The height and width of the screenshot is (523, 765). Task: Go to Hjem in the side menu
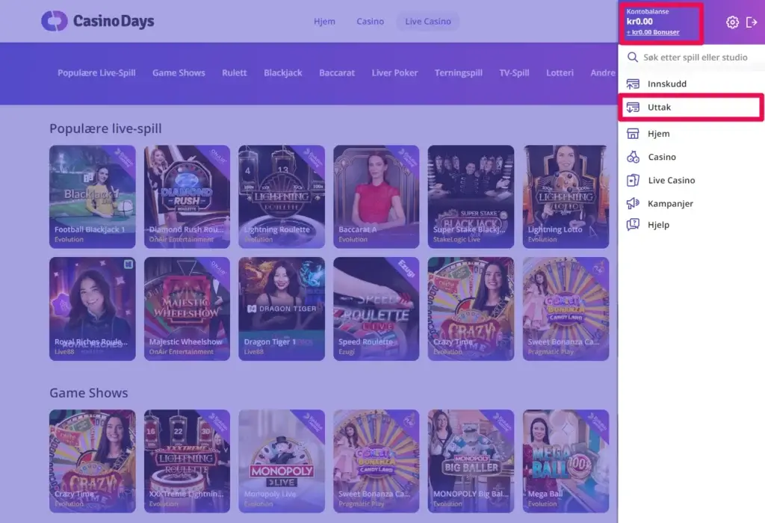coord(691,134)
